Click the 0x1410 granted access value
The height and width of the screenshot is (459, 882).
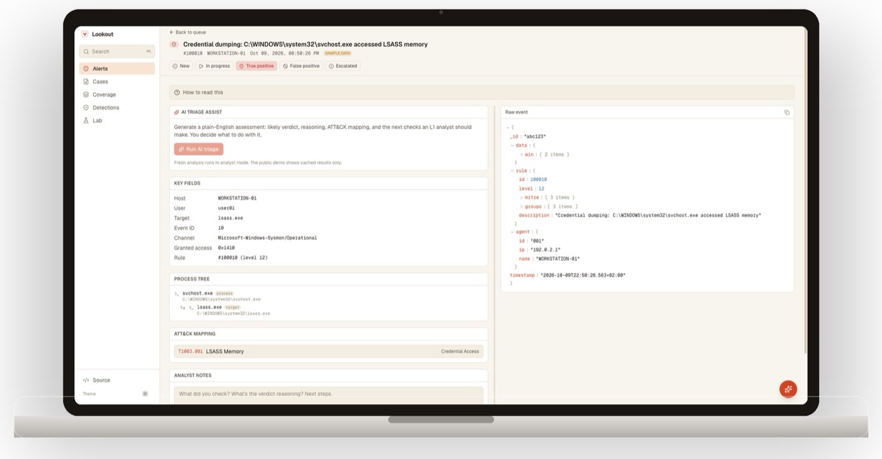pos(226,248)
